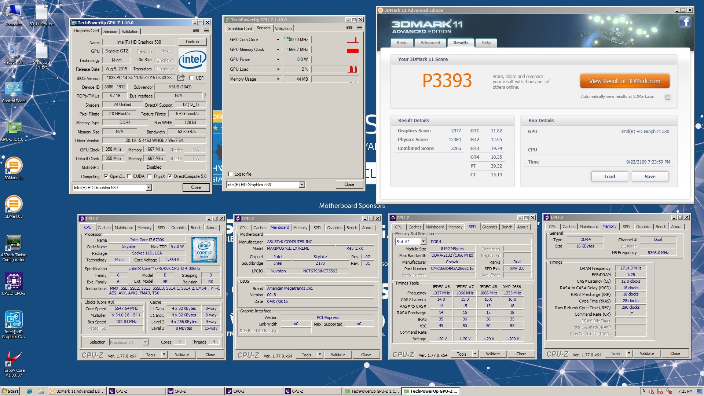
Task: Click the GPU Core Clock sensor graph
Action: [x=335, y=40]
